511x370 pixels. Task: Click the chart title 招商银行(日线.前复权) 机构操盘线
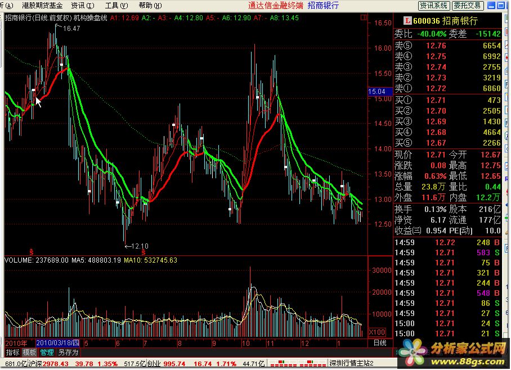(x=56, y=18)
